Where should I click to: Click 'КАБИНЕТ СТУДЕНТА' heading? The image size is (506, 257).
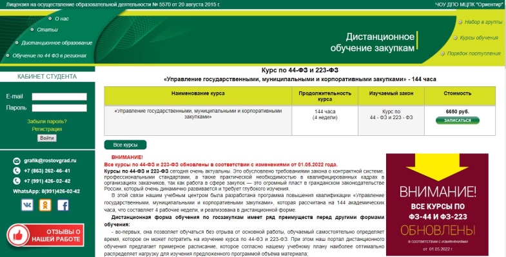tap(47, 77)
